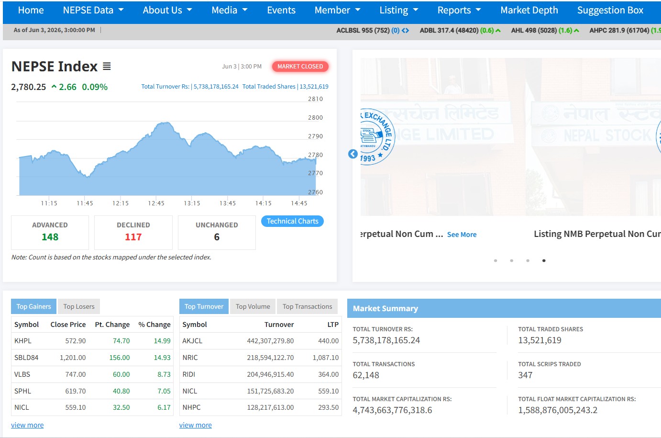Switch to the Top Turnover tab
This screenshot has height=438, width=661.
click(204, 306)
